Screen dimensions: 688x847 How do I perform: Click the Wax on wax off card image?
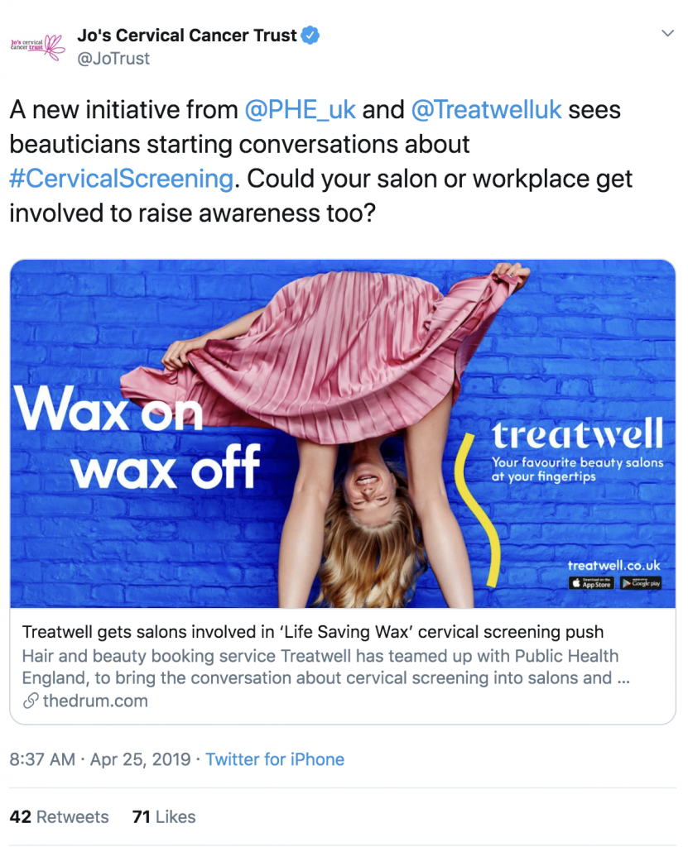coord(343,433)
